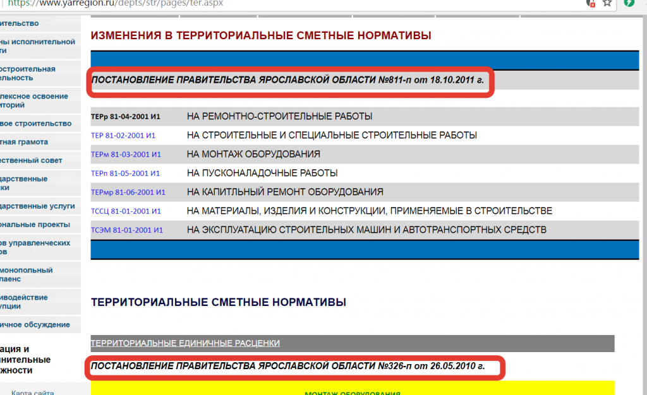Bookmark this page with the star icon
The image size is (647, 395).
point(607,3)
